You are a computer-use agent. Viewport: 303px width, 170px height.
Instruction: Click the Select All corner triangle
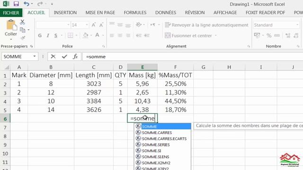click(x=7, y=67)
